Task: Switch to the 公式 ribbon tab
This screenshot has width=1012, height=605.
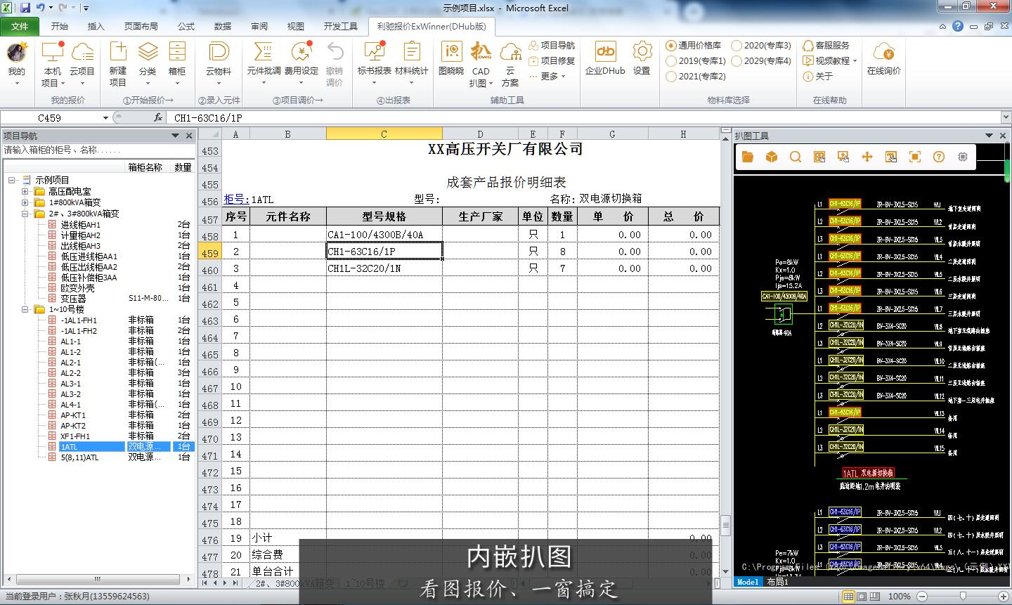Action: (186, 26)
